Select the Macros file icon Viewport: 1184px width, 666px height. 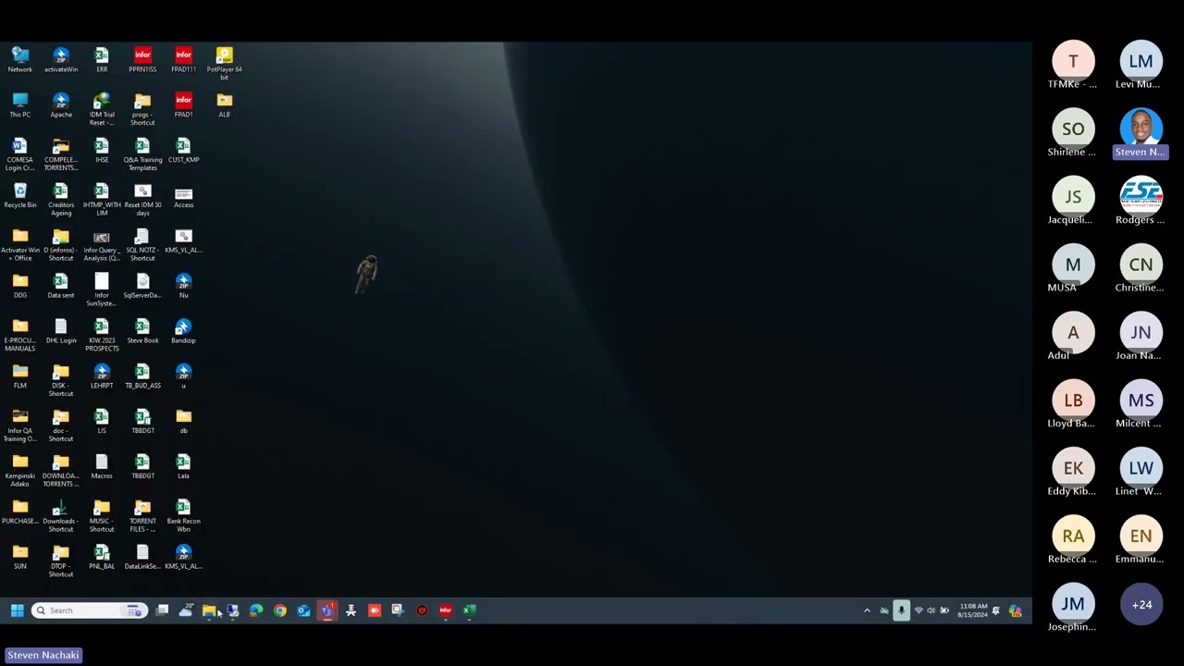[x=102, y=467]
